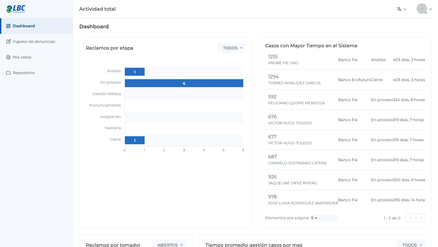The image size is (438, 247).
Task: Open the Dashboard menu item
Action: (x=36, y=26)
